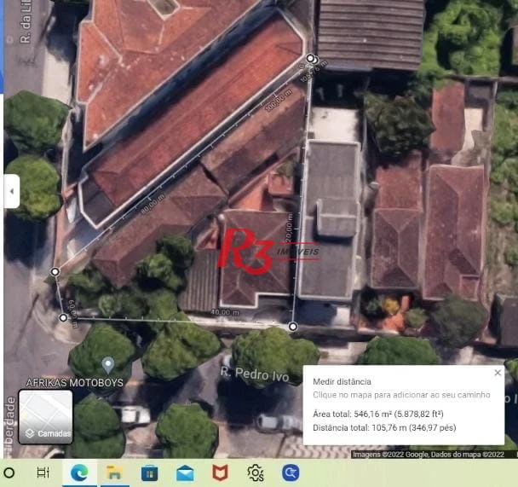
Task: Click the AFRIKAS MOTOBOYS place label
Action: pyautogui.click(x=75, y=383)
